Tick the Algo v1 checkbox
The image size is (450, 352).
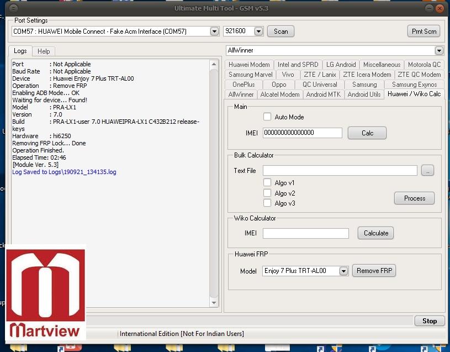[267, 182]
